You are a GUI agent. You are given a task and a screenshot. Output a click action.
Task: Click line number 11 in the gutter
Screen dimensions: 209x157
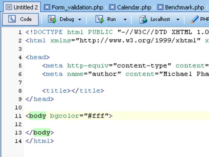[18, 116]
